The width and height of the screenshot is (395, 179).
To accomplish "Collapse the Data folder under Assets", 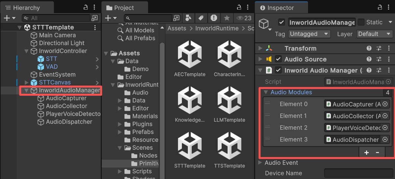I will click(113, 61).
